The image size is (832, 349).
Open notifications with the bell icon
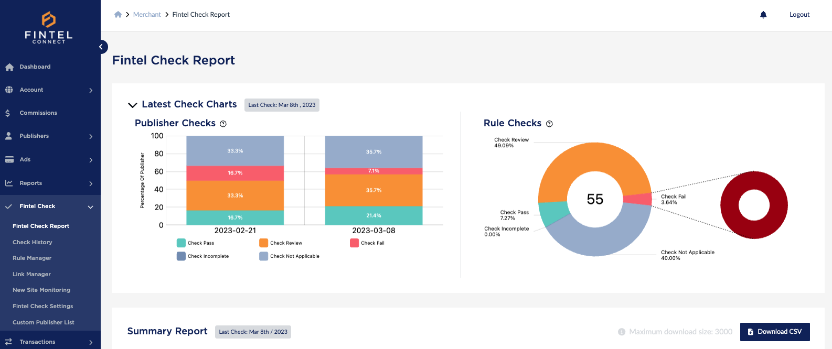(763, 15)
